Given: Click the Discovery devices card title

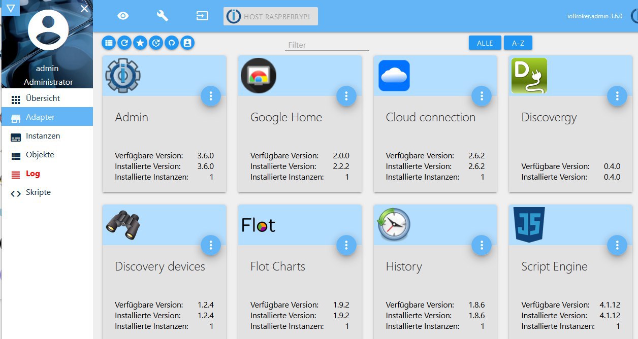Looking at the screenshot, I should [x=160, y=266].
